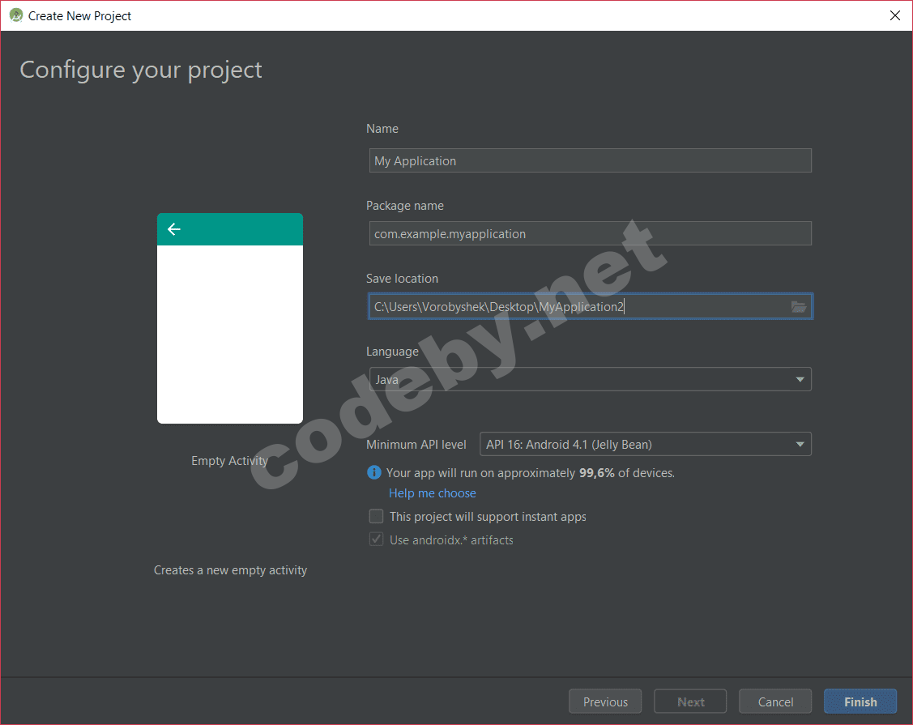The image size is (913, 725).
Task: Open the 'Help me choose' link
Action: 432,493
